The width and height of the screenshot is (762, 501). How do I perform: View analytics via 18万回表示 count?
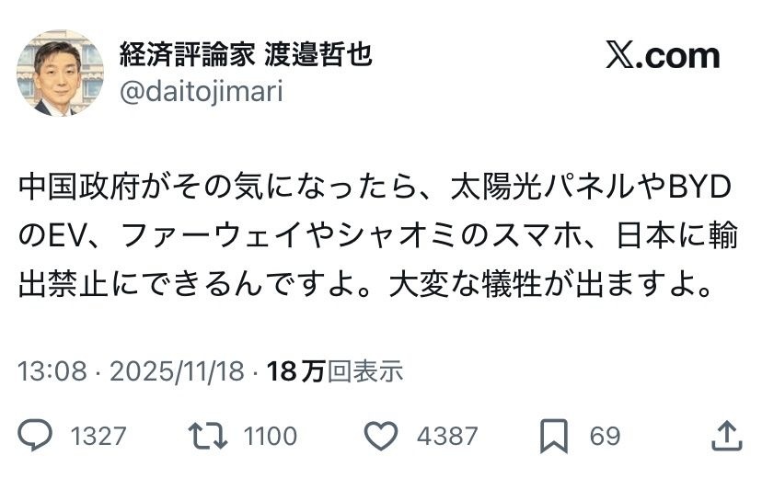click(335, 371)
